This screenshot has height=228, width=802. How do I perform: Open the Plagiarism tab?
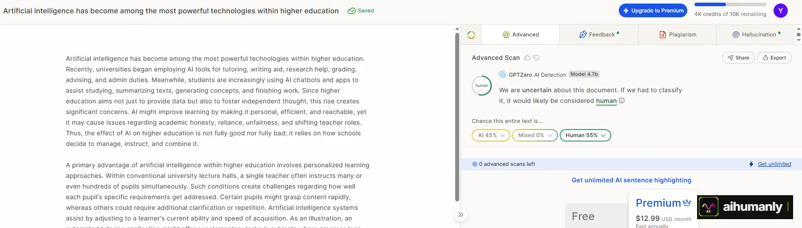(678, 35)
